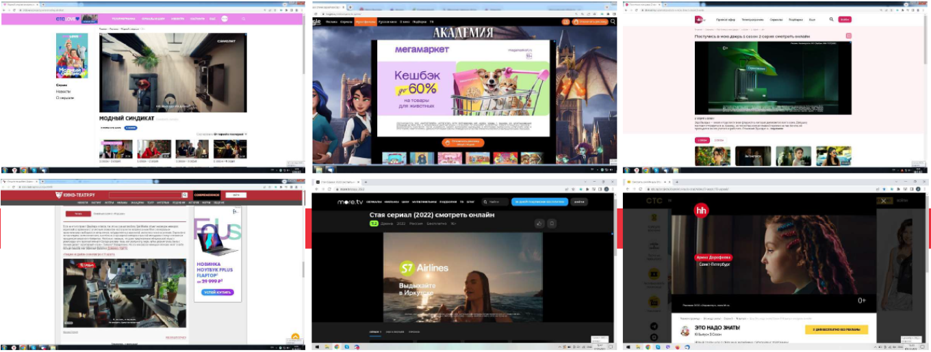Click Telegram icon in CTC window sidebar
931x352 pixels.
pyautogui.click(x=654, y=327)
